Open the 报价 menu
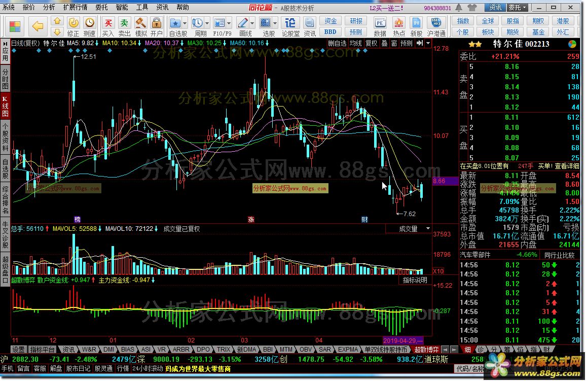This screenshot has height=381, width=586. (x=29, y=8)
